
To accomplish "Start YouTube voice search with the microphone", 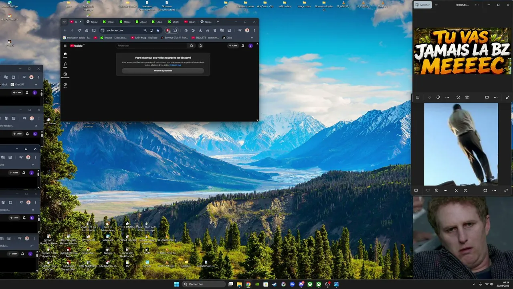I will pyautogui.click(x=200, y=46).
